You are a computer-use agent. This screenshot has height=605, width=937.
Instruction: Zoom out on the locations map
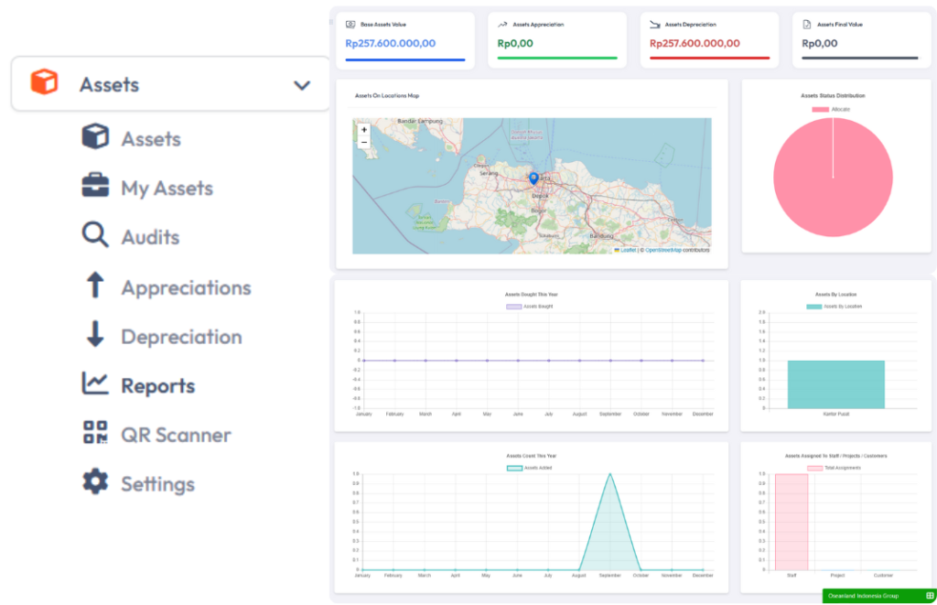coord(364,143)
